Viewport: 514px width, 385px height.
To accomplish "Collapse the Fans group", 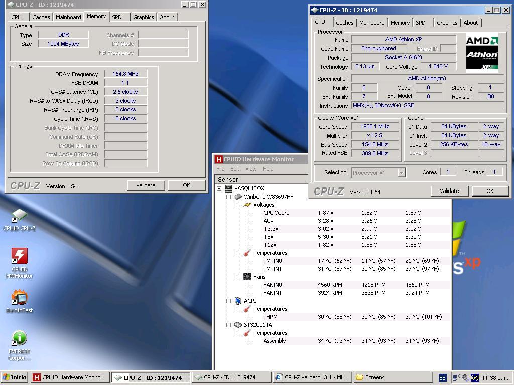I will pyautogui.click(x=238, y=277).
